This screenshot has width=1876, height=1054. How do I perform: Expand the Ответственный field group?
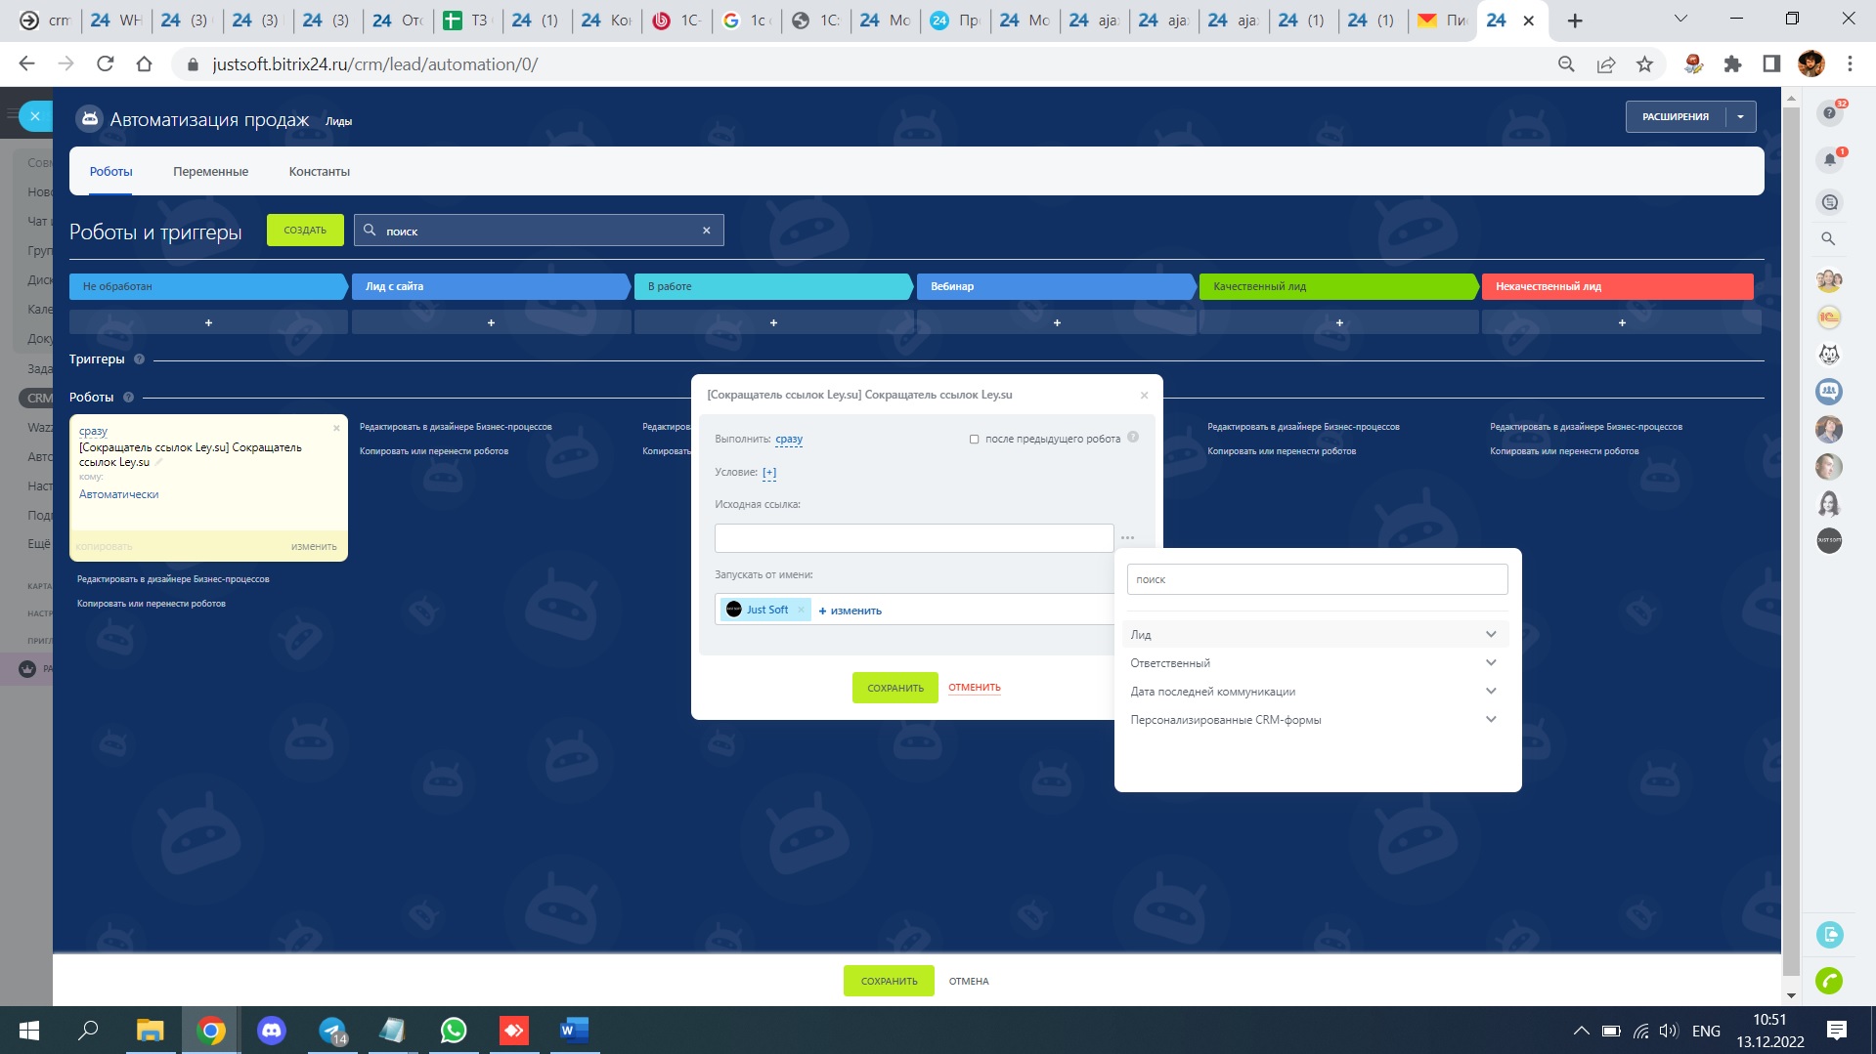pos(1316,663)
